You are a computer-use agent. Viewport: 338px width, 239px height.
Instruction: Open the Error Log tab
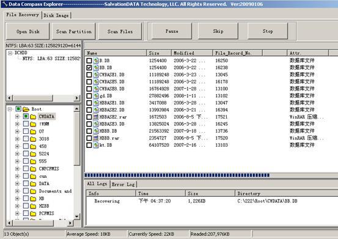(123, 185)
